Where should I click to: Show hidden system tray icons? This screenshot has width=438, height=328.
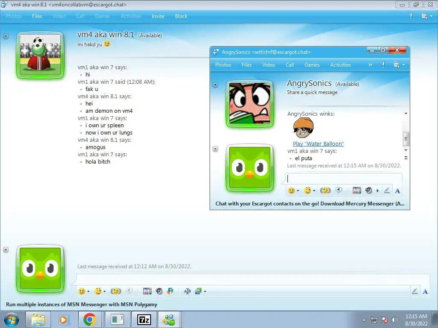coord(364,320)
